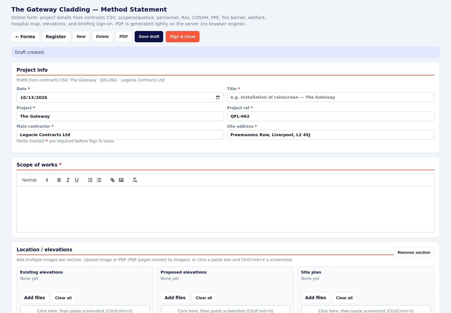Insert an ordered numbered list

point(90,180)
